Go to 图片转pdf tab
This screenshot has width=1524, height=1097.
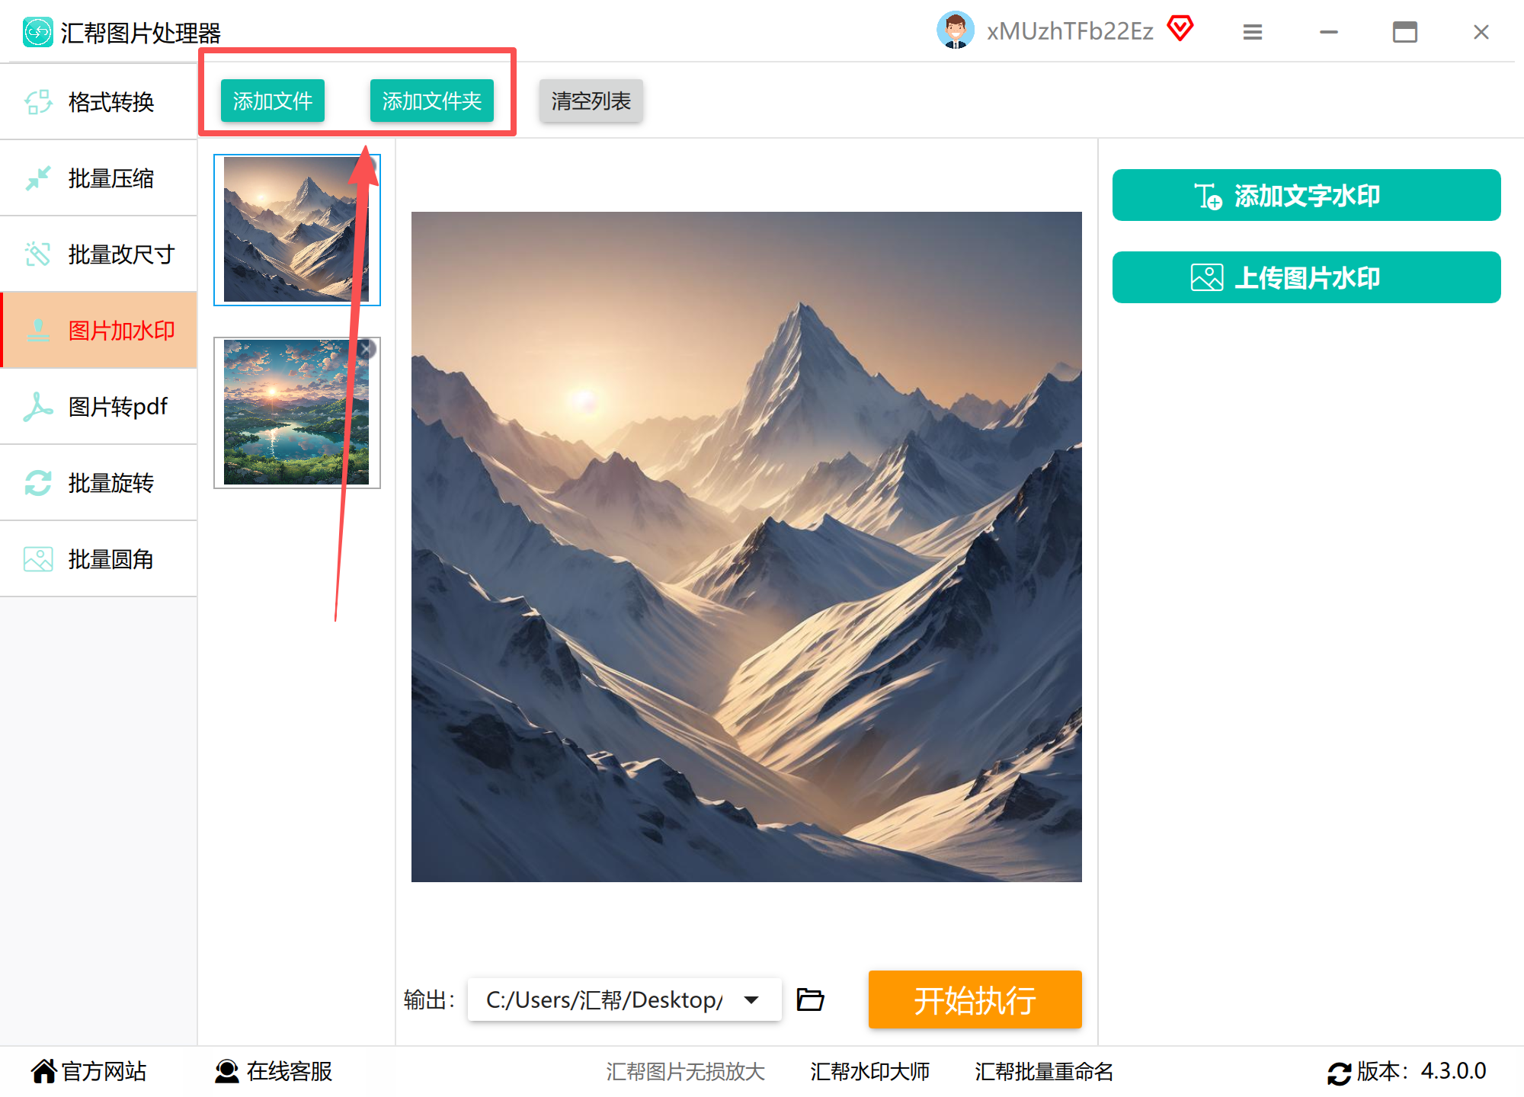click(99, 406)
